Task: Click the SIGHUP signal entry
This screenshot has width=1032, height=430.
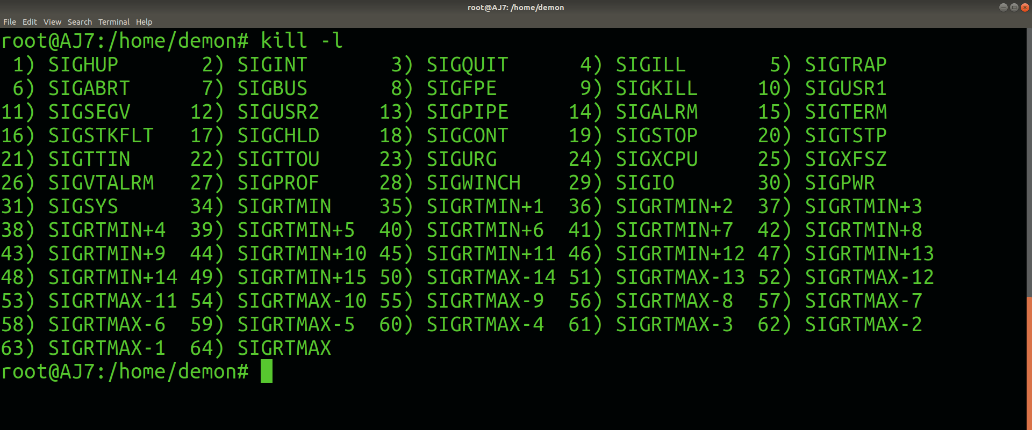Action: [83, 64]
